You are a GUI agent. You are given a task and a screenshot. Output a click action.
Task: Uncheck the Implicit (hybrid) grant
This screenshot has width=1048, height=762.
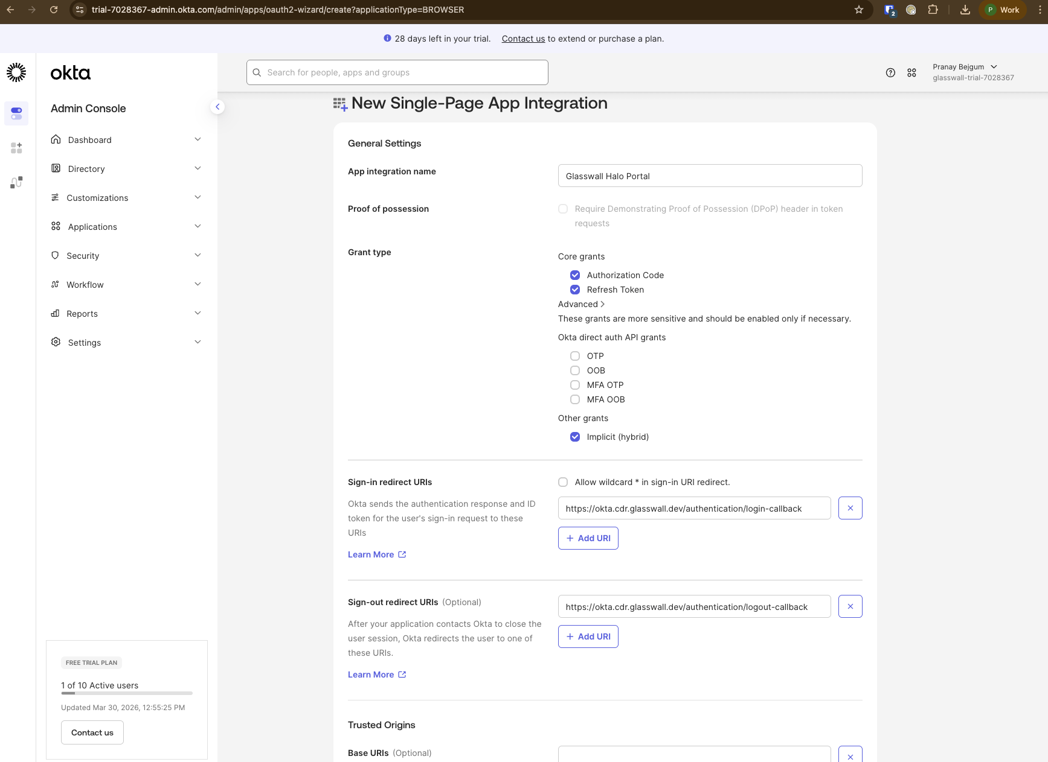coord(575,437)
